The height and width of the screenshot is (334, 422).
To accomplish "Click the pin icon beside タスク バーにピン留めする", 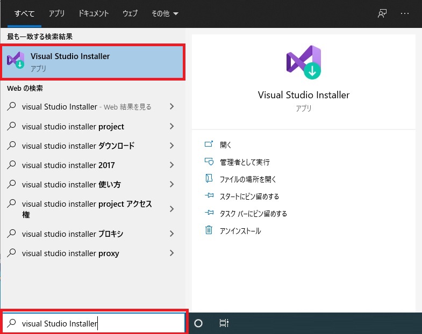I will [209, 213].
